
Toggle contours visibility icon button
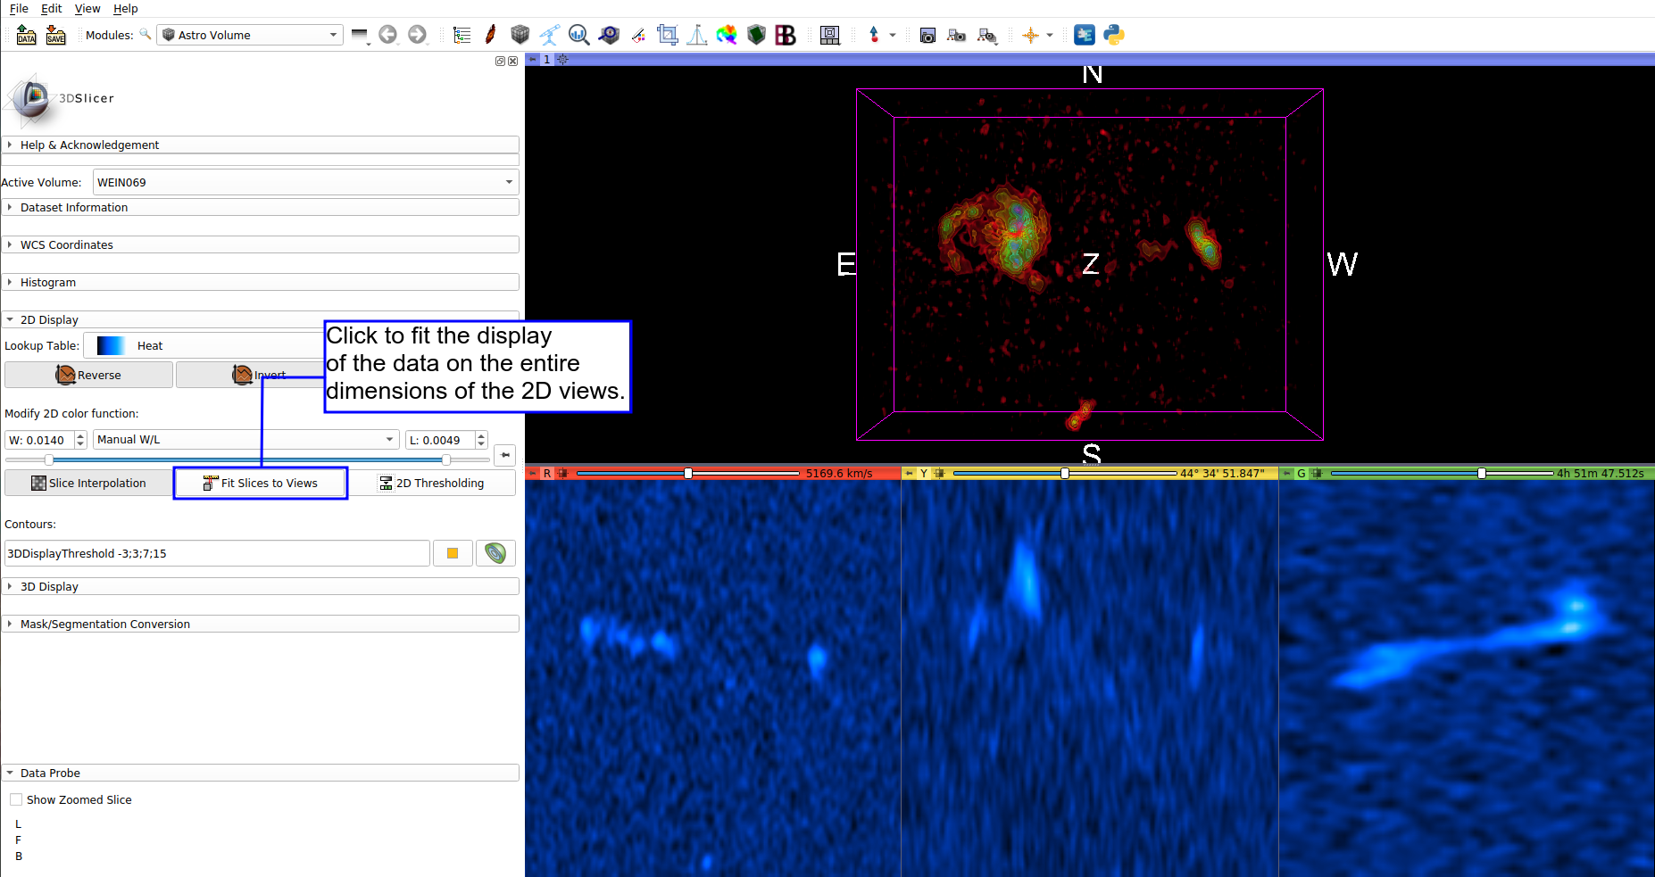tap(495, 553)
